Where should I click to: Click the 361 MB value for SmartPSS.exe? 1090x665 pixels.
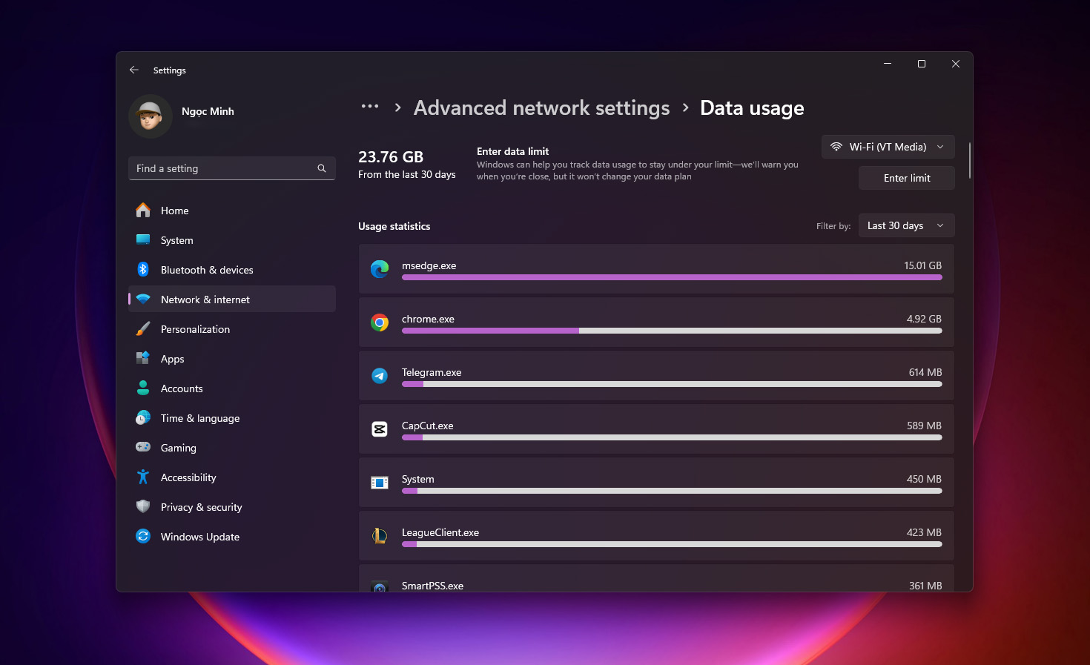[925, 586]
